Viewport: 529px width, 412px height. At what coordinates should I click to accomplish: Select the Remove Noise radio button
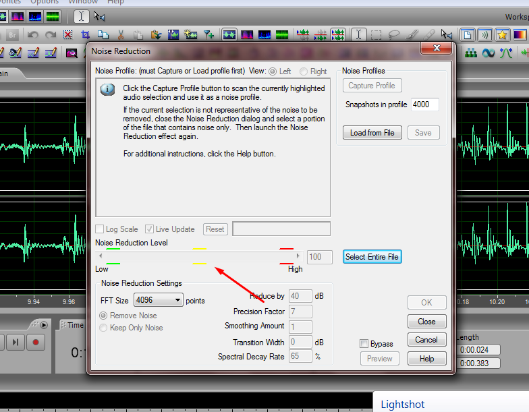pyautogui.click(x=103, y=316)
